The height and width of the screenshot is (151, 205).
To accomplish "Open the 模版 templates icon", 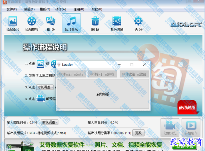I will click(51, 23).
